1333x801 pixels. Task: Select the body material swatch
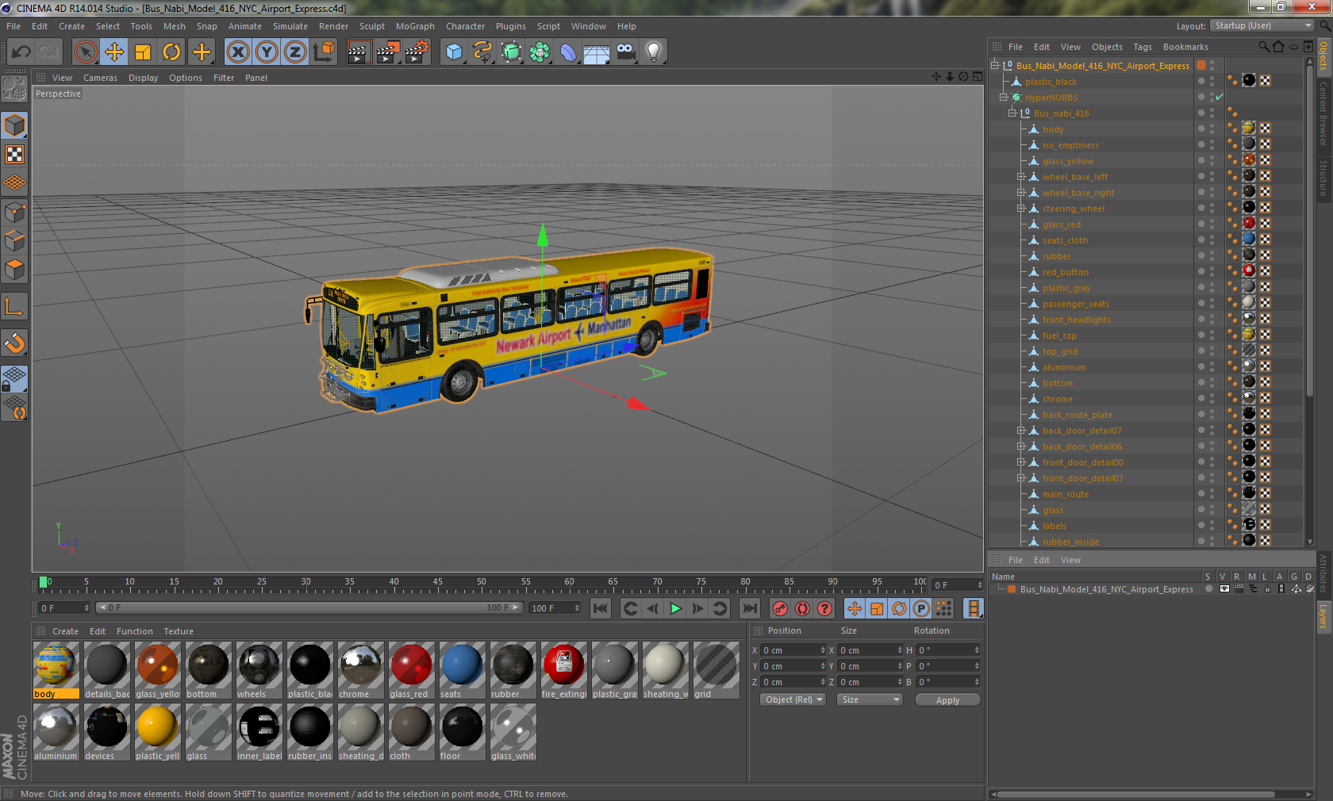coord(56,670)
